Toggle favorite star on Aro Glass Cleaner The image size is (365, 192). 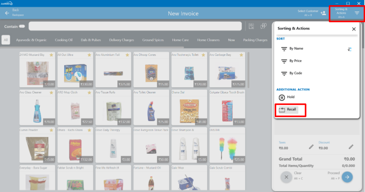pos(51,93)
